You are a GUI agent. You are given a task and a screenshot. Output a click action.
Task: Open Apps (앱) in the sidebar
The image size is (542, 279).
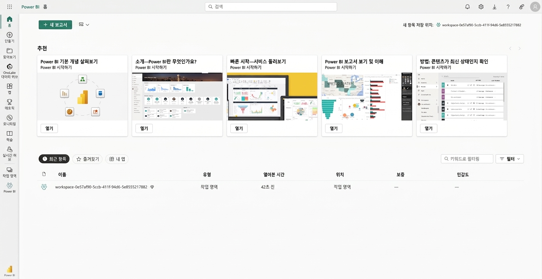pos(10,89)
